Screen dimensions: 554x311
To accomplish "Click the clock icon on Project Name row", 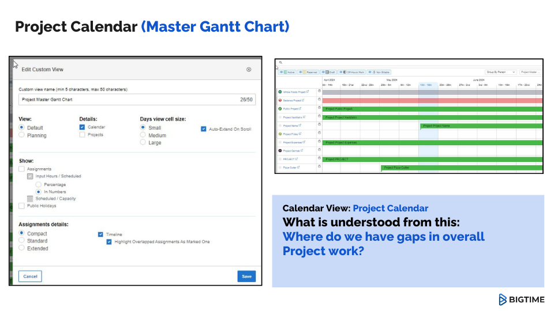I will point(319,124).
